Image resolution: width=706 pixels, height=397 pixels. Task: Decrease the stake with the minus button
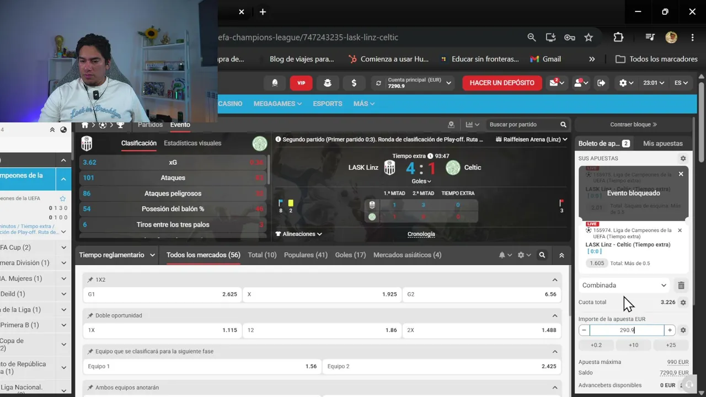[584, 330]
